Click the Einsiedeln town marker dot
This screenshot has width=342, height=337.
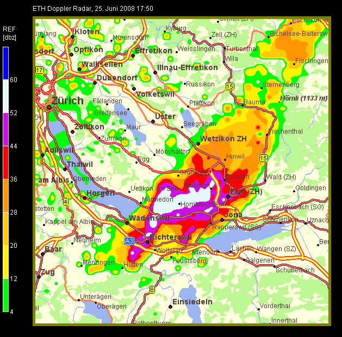[x=170, y=307]
